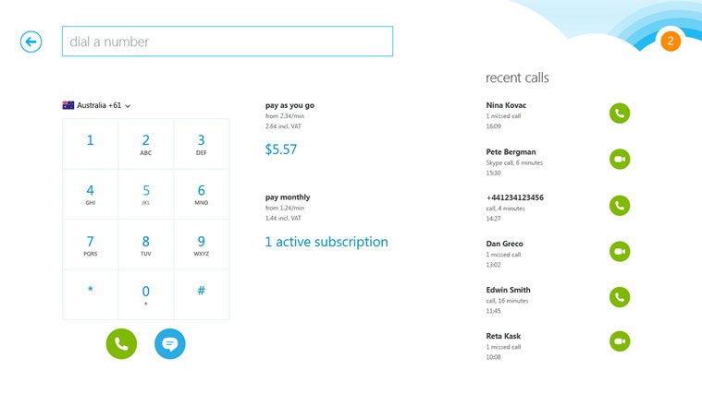Call +441234123456 using the phone icon

[620, 205]
